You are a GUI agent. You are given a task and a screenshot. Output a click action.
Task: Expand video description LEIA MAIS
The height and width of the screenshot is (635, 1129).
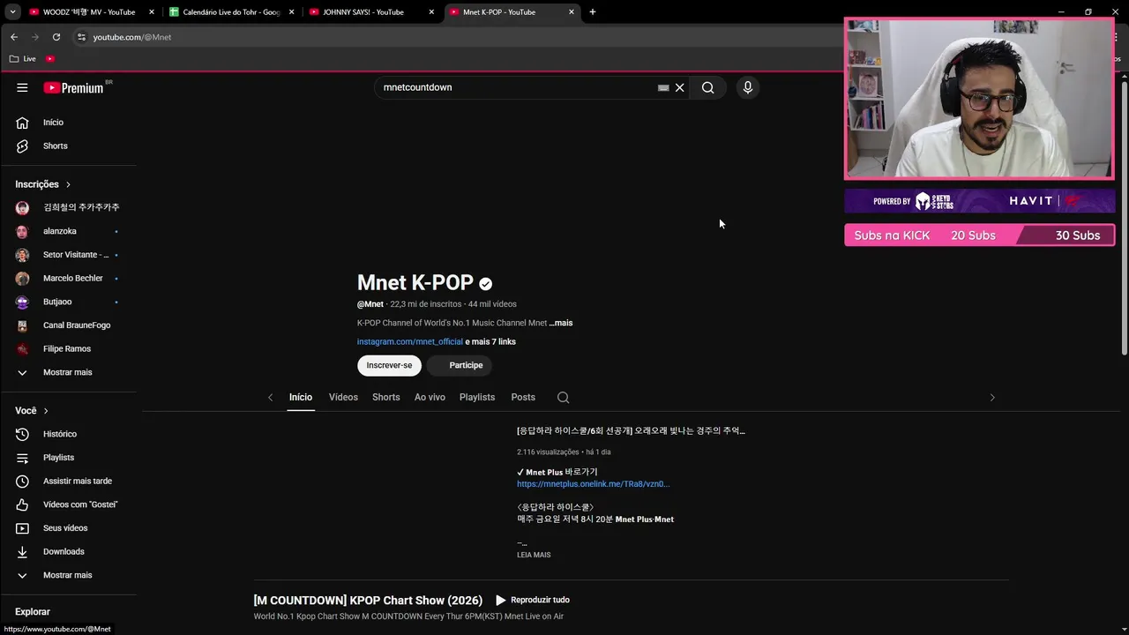tap(534, 555)
